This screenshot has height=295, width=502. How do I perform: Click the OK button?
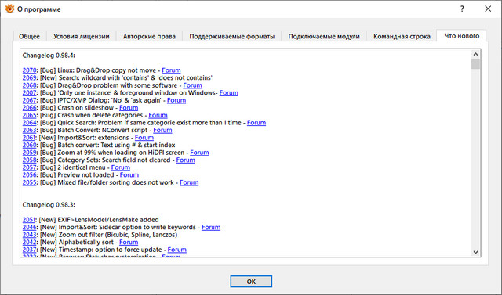(251, 282)
